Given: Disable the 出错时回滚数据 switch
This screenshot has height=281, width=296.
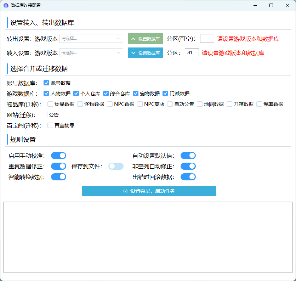Looking at the screenshot, I should 188,177.
